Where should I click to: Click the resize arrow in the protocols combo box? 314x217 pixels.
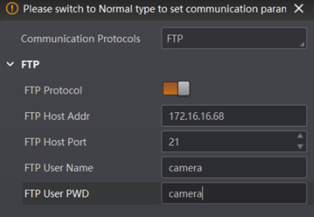coord(302,45)
